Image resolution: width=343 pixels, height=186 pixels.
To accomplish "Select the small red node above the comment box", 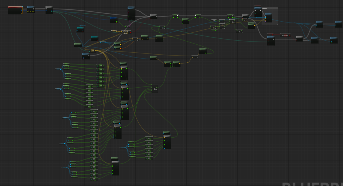I will [x=258, y=5].
